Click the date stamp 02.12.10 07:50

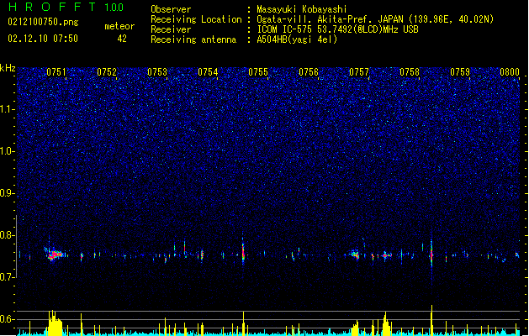click(x=43, y=39)
